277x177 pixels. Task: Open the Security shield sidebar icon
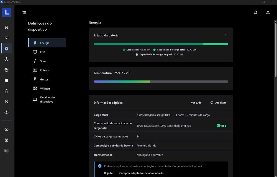tap(7, 91)
